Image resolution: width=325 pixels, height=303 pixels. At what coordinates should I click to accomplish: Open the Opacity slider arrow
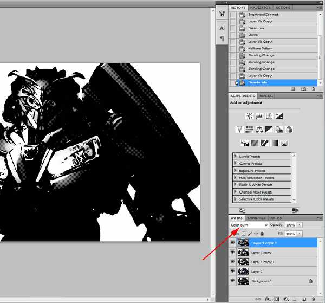click(x=300, y=225)
